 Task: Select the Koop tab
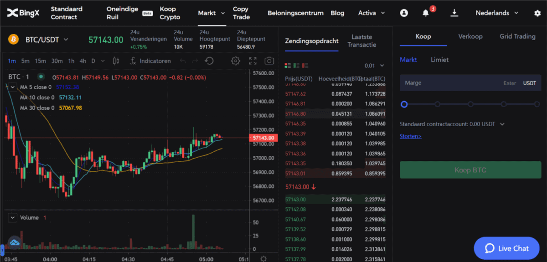coord(423,36)
